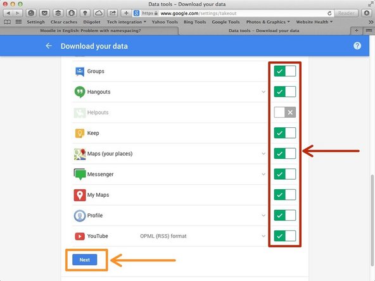Click the Pocket save toolbar icon
Screen dimensions: 375x281
coord(44,13)
